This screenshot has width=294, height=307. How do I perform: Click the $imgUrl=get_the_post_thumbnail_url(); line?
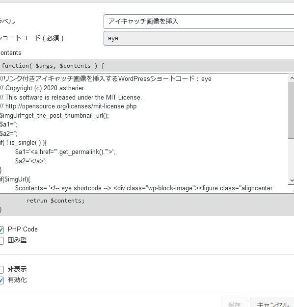[x=54, y=116]
